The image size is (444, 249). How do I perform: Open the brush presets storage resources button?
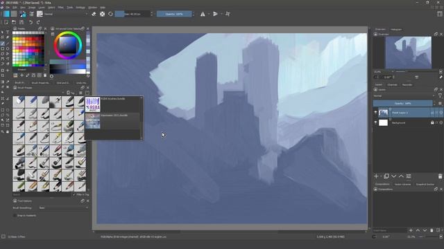click(x=87, y=93)
